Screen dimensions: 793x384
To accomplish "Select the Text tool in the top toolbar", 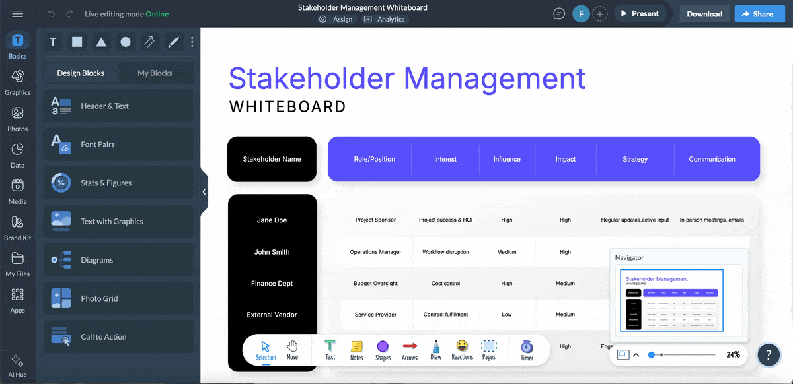I will tap(52, 42).
